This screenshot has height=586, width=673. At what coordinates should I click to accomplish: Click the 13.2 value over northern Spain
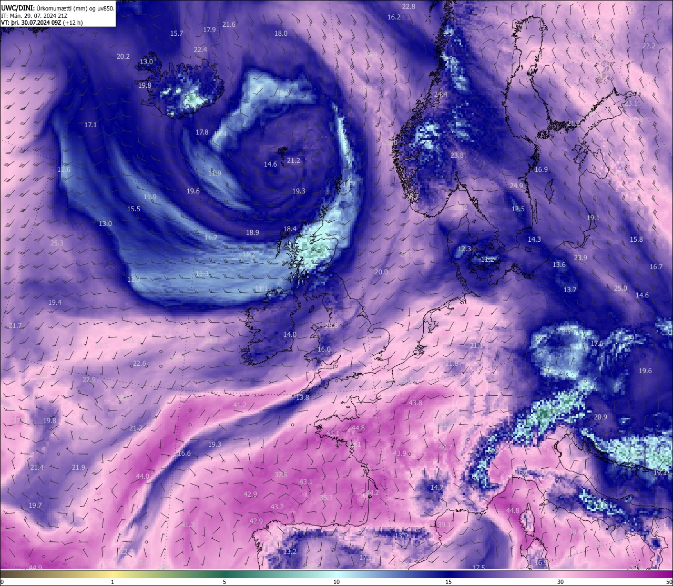point(290,552)
